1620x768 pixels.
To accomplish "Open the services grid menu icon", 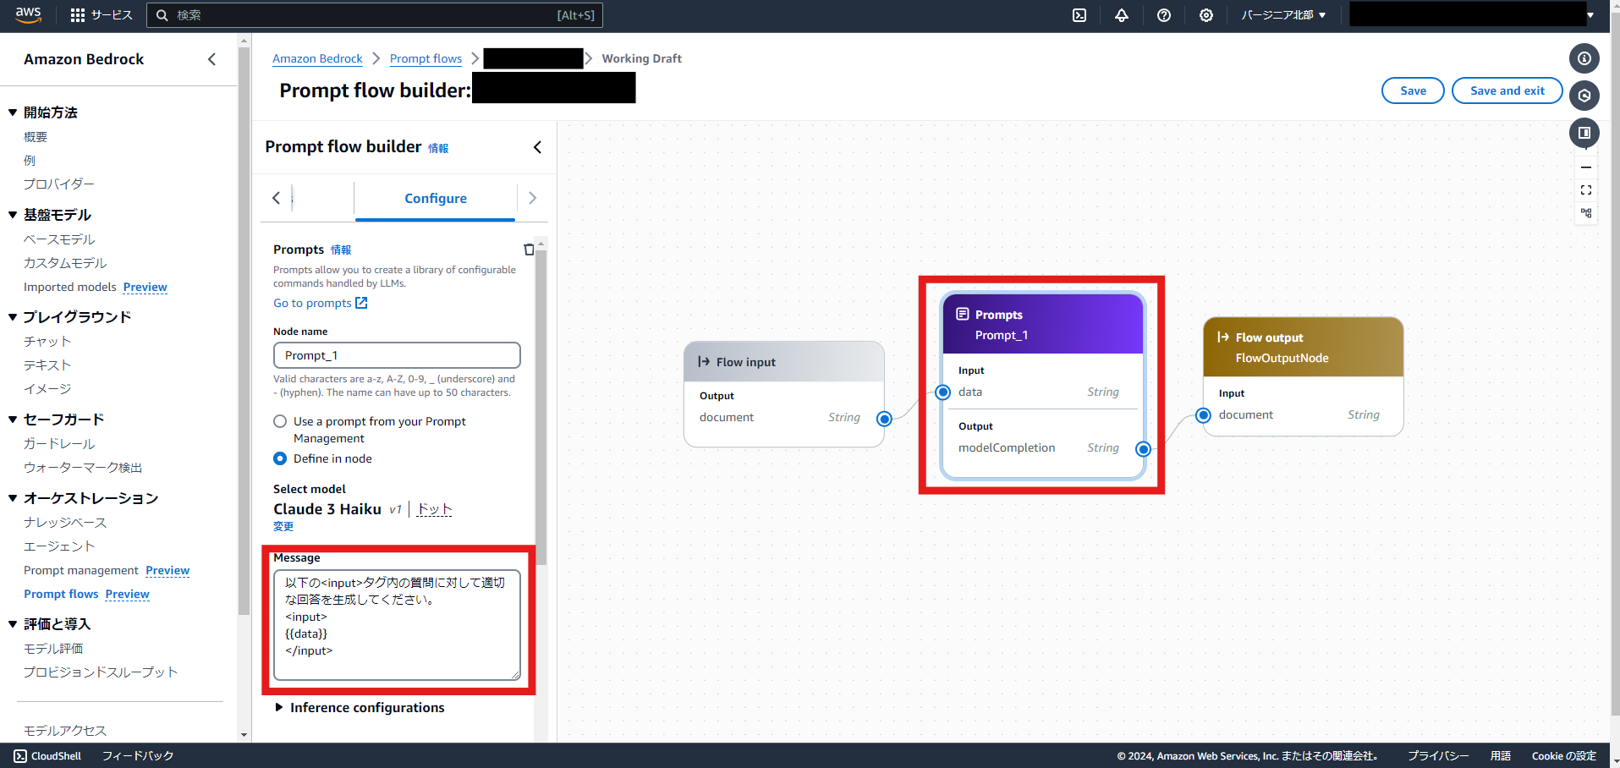I will tap(78, 15).
